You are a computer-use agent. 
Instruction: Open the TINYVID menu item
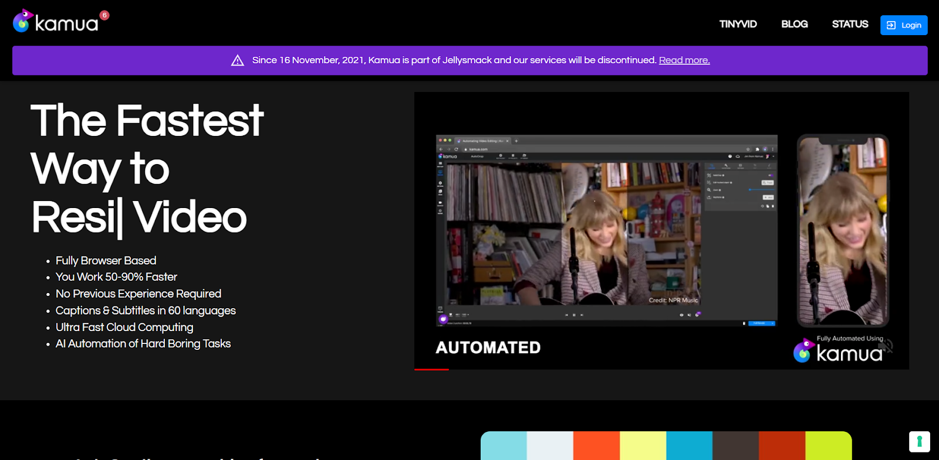pyautogui.click(x=738, y=24)
